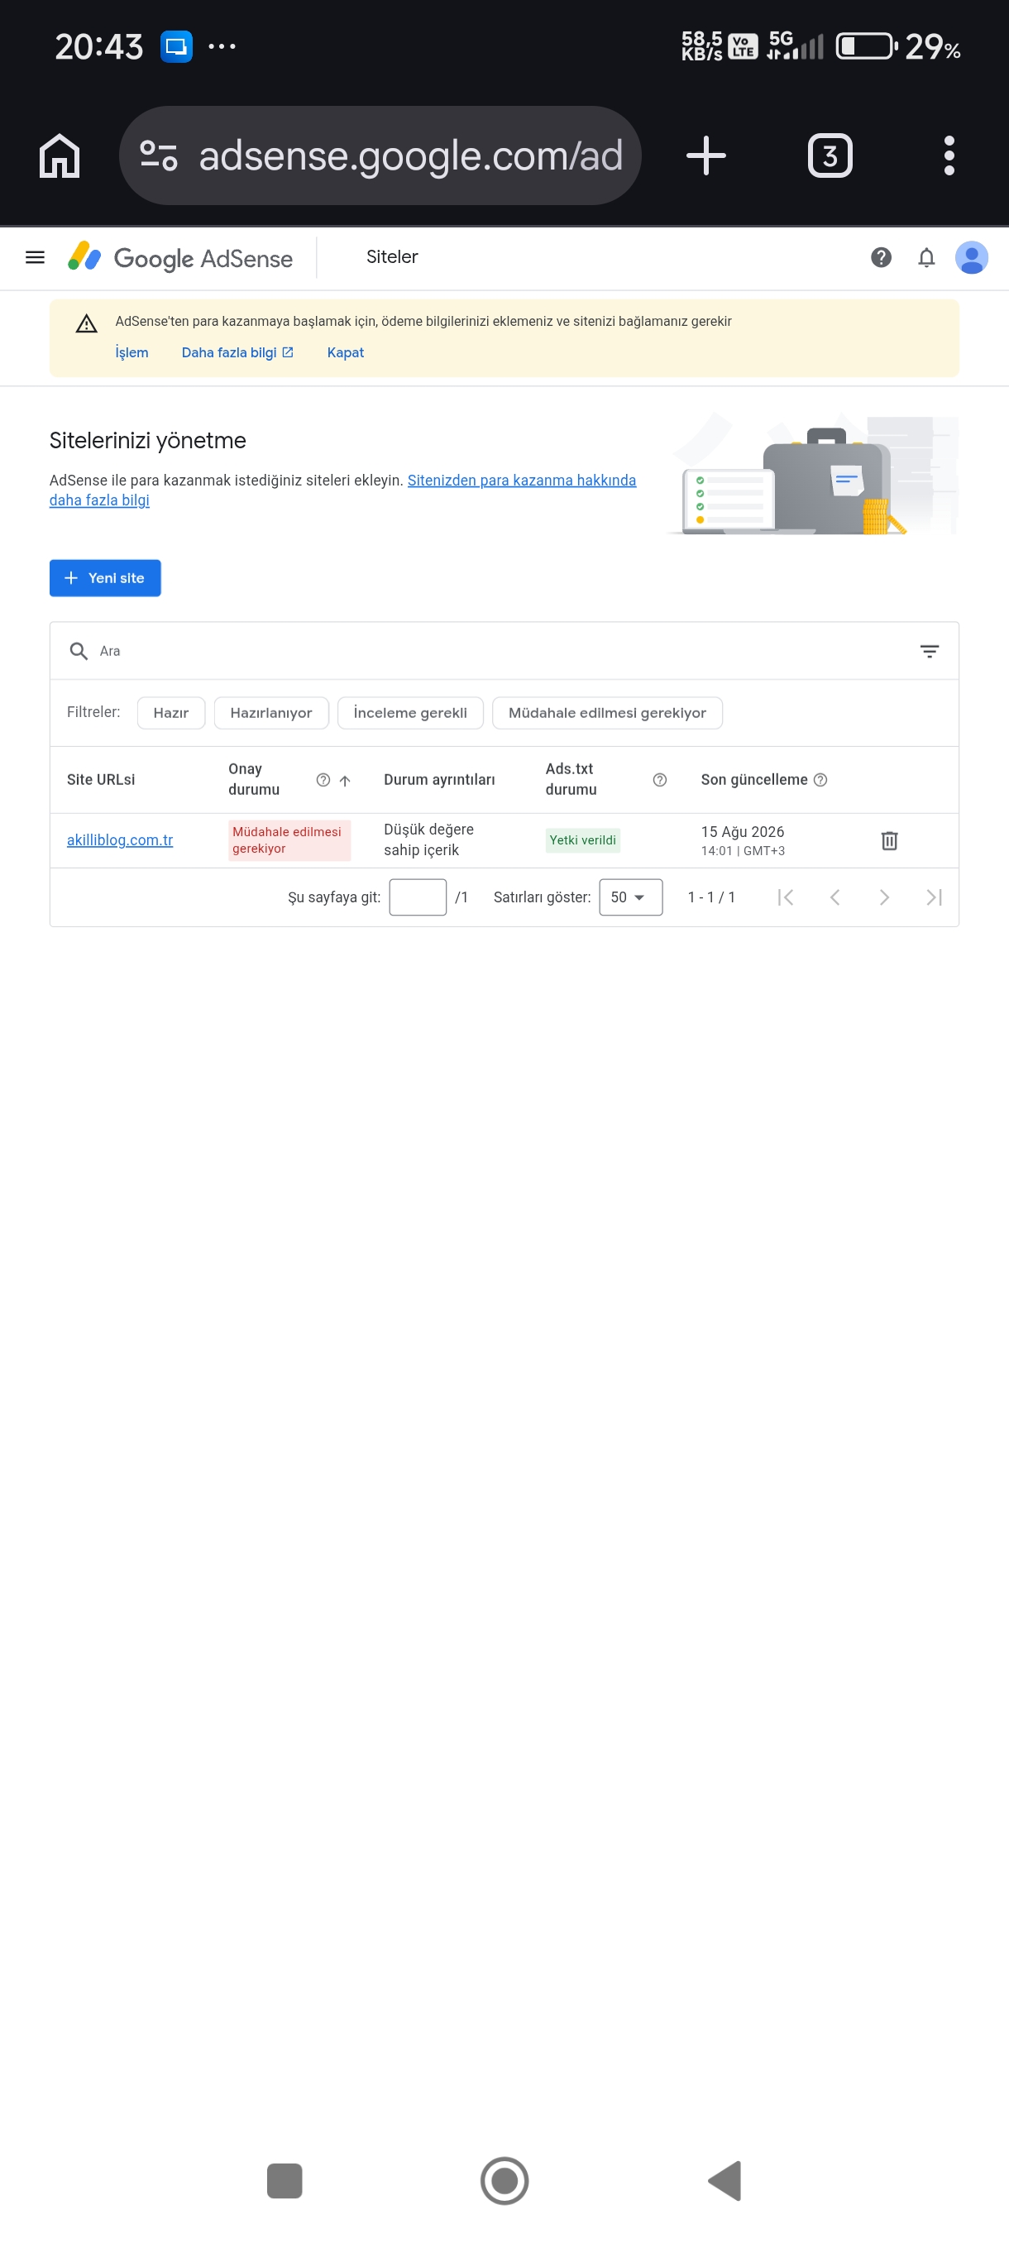Open the akilliblog.com.tr site link

tap(119, 840)
